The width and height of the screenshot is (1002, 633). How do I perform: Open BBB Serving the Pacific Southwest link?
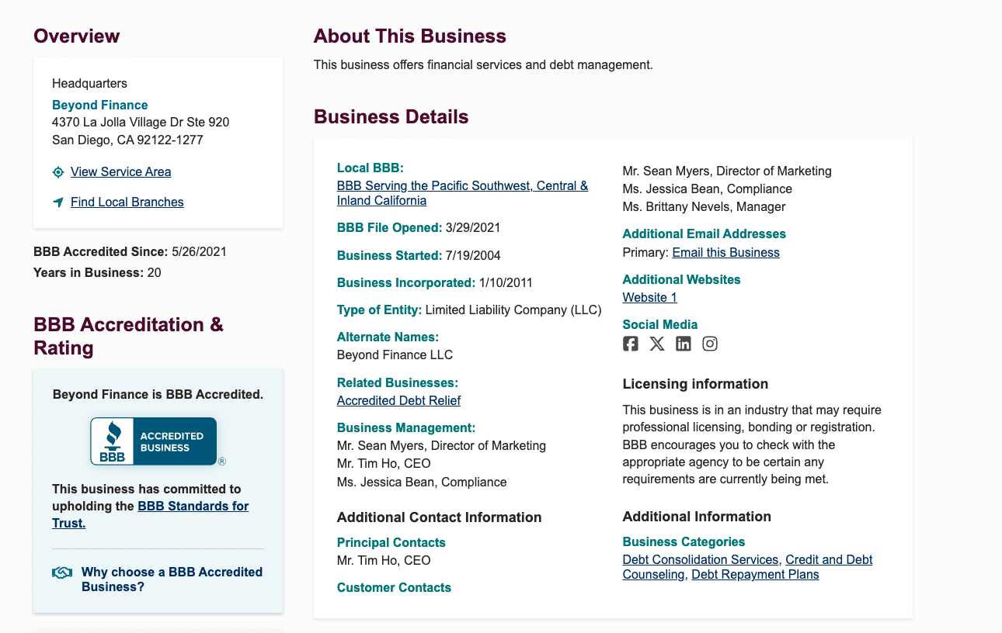[462, 186]
